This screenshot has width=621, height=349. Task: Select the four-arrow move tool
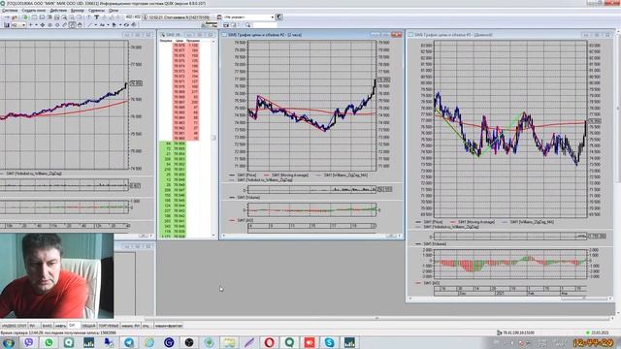(43, 25)
